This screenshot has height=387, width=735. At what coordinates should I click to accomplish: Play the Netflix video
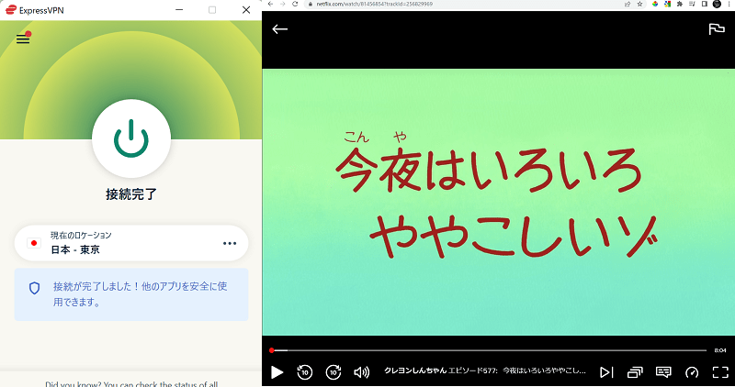click(x=277, y=372)
